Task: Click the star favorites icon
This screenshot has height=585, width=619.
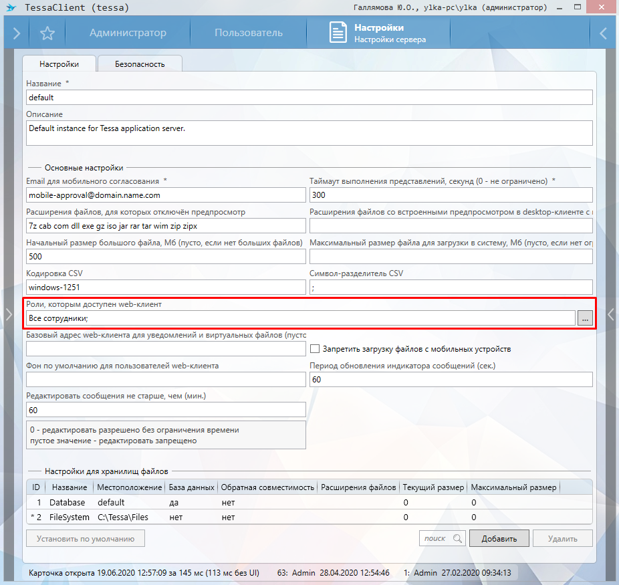Action: (47, 33)
